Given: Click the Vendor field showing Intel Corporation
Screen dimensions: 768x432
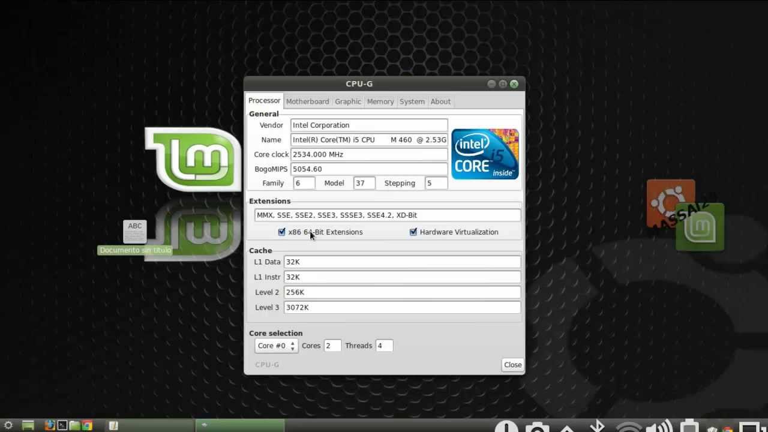Looking at the screenshot, I should (x=369, y=125).
